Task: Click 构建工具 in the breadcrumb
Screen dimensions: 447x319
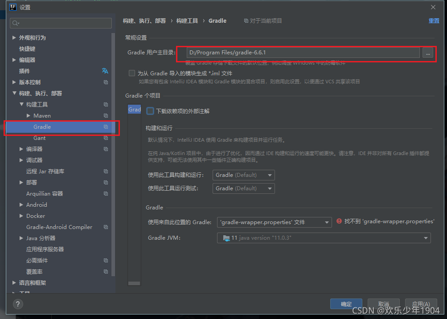Action: click(x=187, y=21)
